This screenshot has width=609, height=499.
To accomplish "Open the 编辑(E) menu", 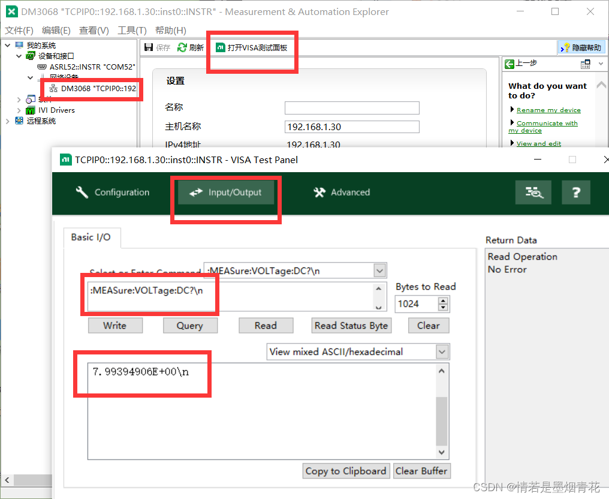I will tap(56, 31).
